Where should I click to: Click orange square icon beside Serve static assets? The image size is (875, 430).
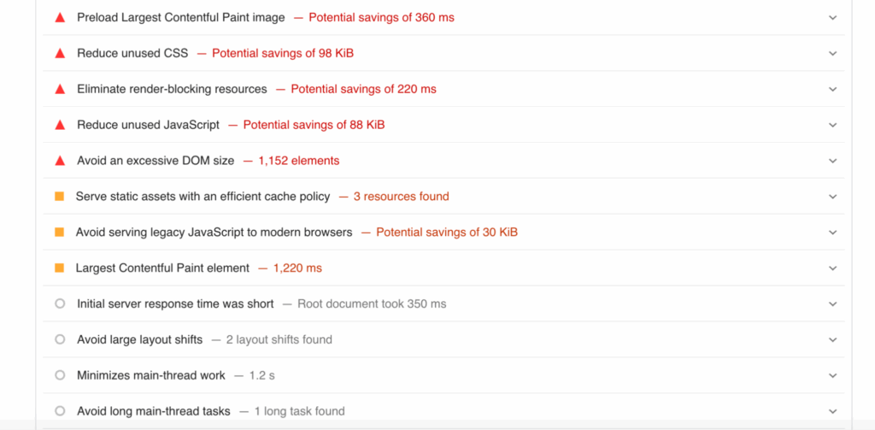[x=59, y=197]
